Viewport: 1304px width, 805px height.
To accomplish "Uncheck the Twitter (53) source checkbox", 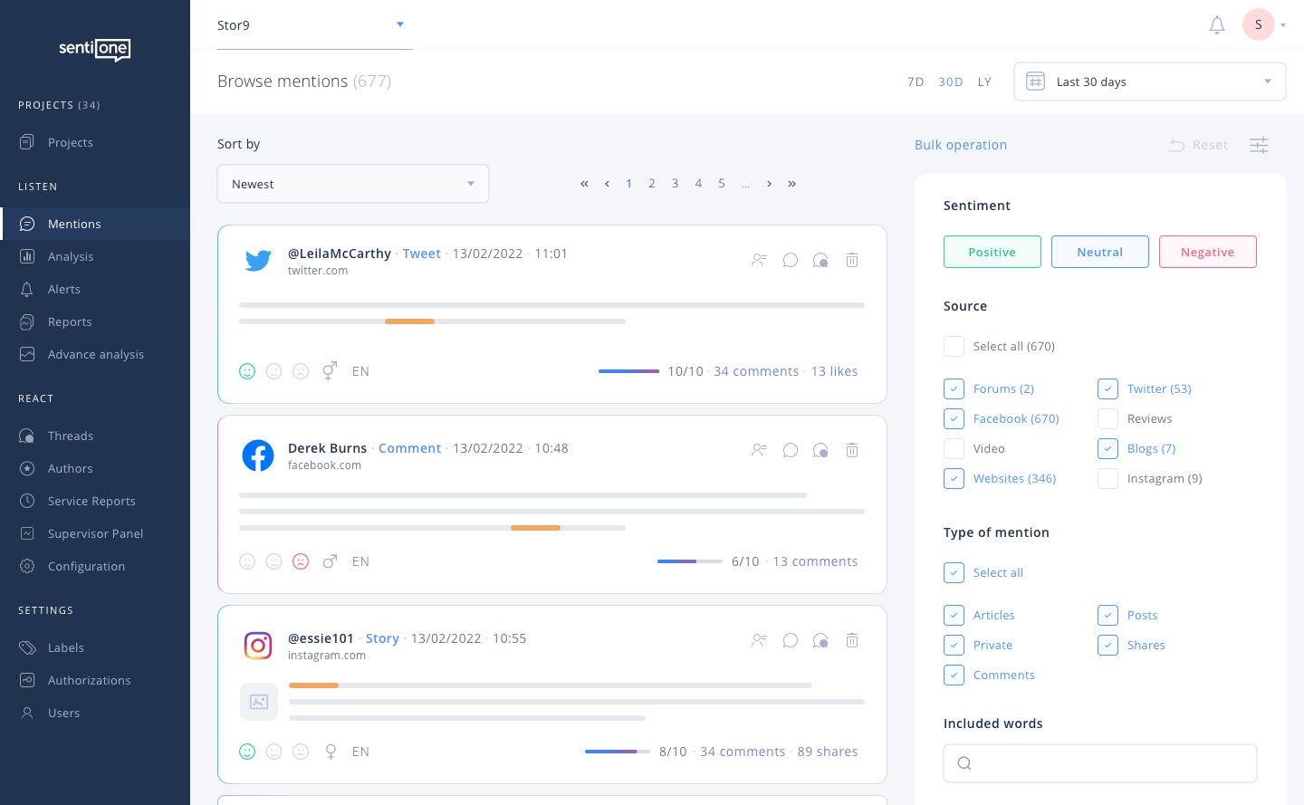I will tap(1107, 388).
